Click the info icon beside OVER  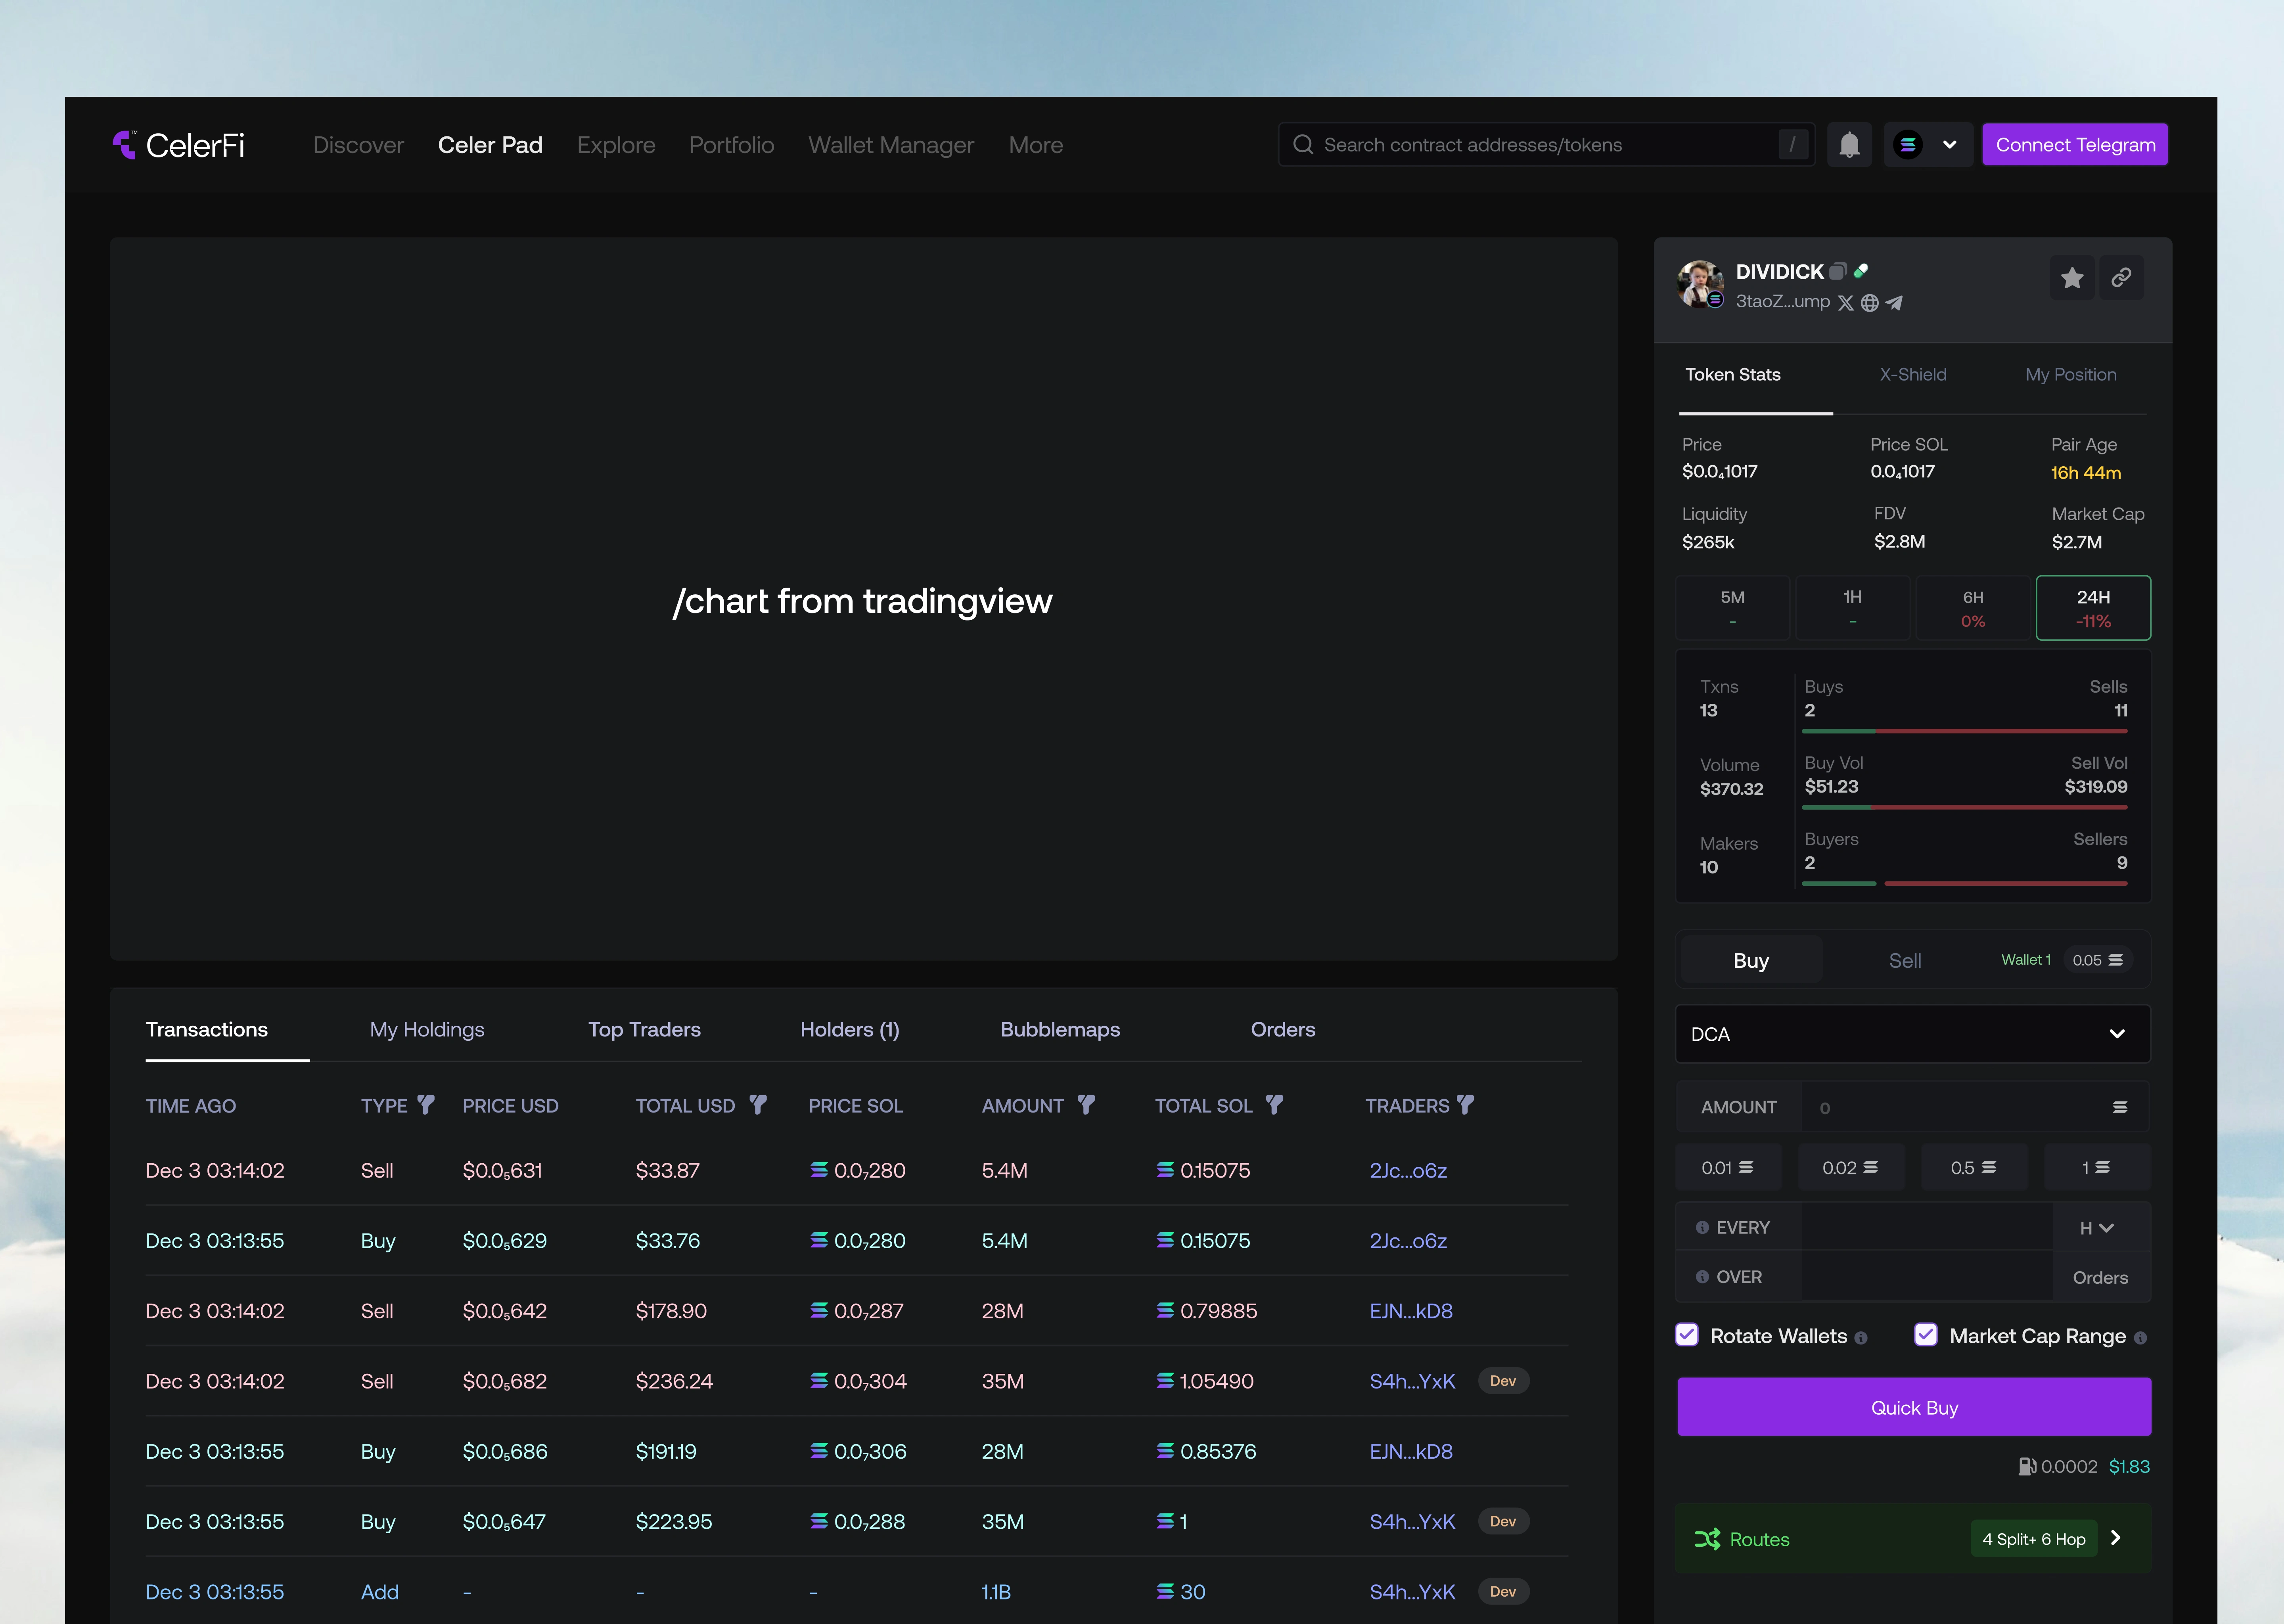[1702, 1277]
